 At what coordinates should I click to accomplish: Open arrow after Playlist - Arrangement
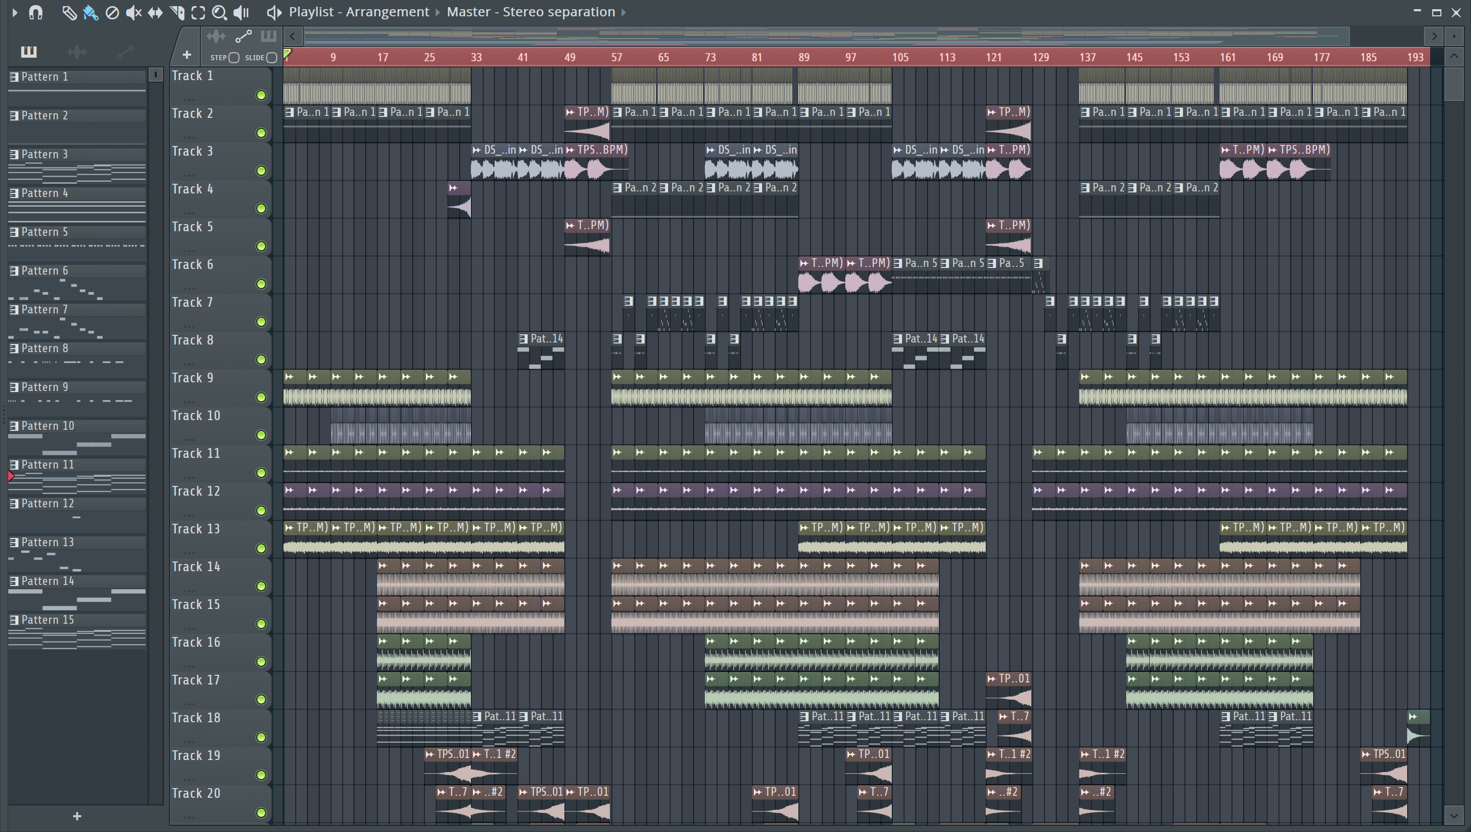(437, 12)
